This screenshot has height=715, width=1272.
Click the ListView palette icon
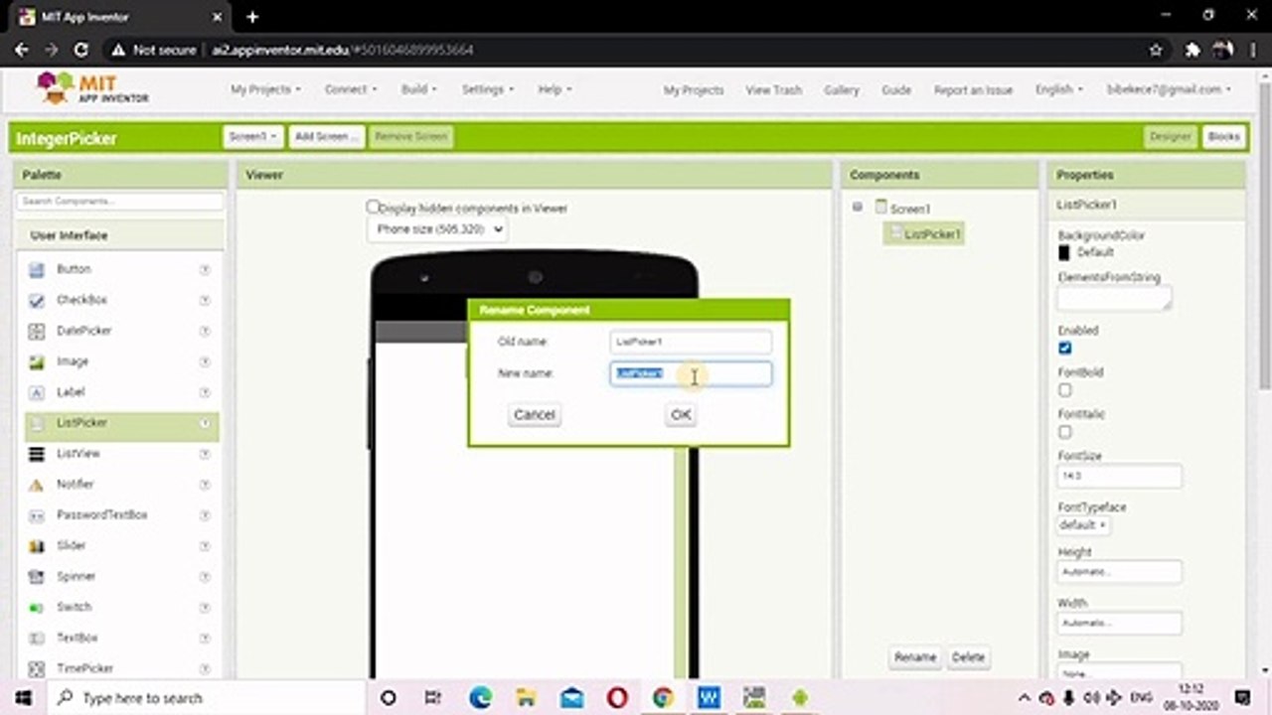point(37,454)
